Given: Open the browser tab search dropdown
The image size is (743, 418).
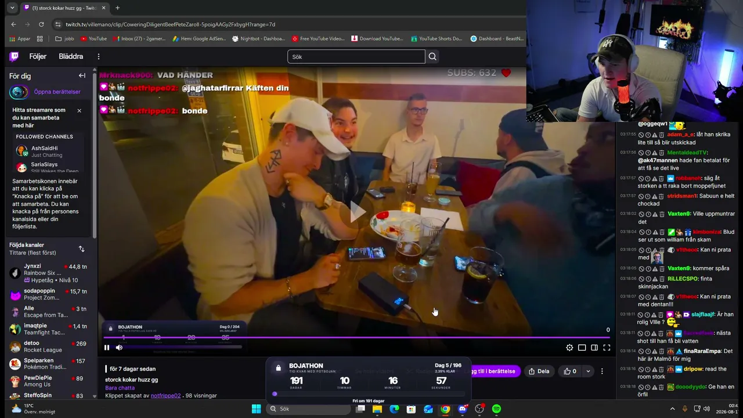Looking at the screenshot, I should (x=12, y=8).
